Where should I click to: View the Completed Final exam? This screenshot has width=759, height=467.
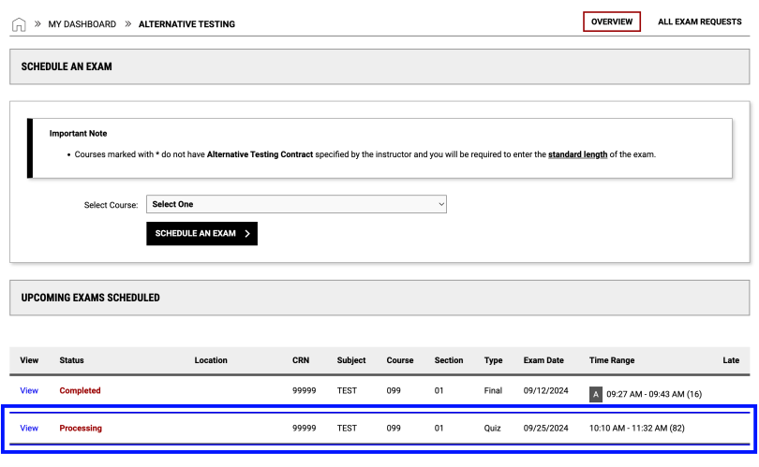(29, 390)
